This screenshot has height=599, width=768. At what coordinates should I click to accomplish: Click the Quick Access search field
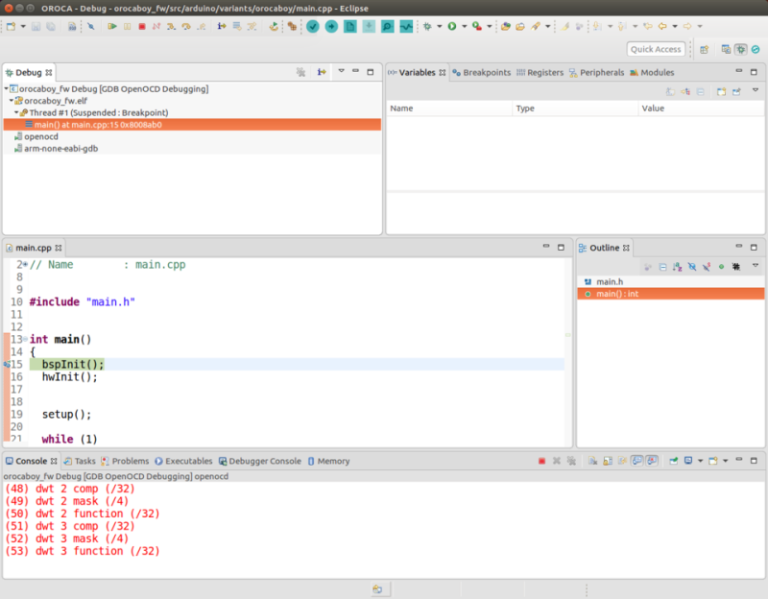pyautogui.click(x=656, y=49)
